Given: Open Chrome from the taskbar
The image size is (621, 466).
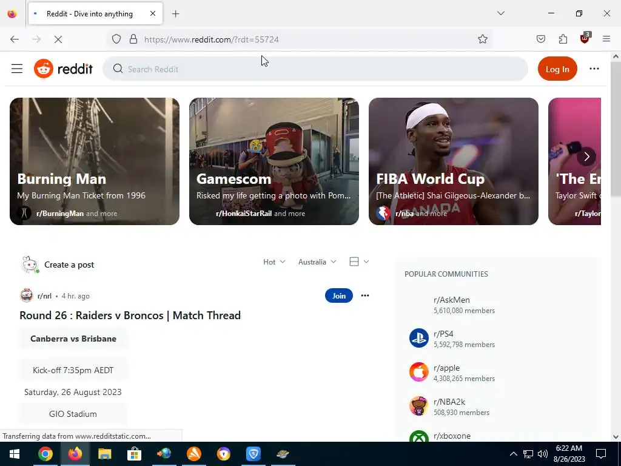Looking at the screenshot, I should (x=45, y=454).
